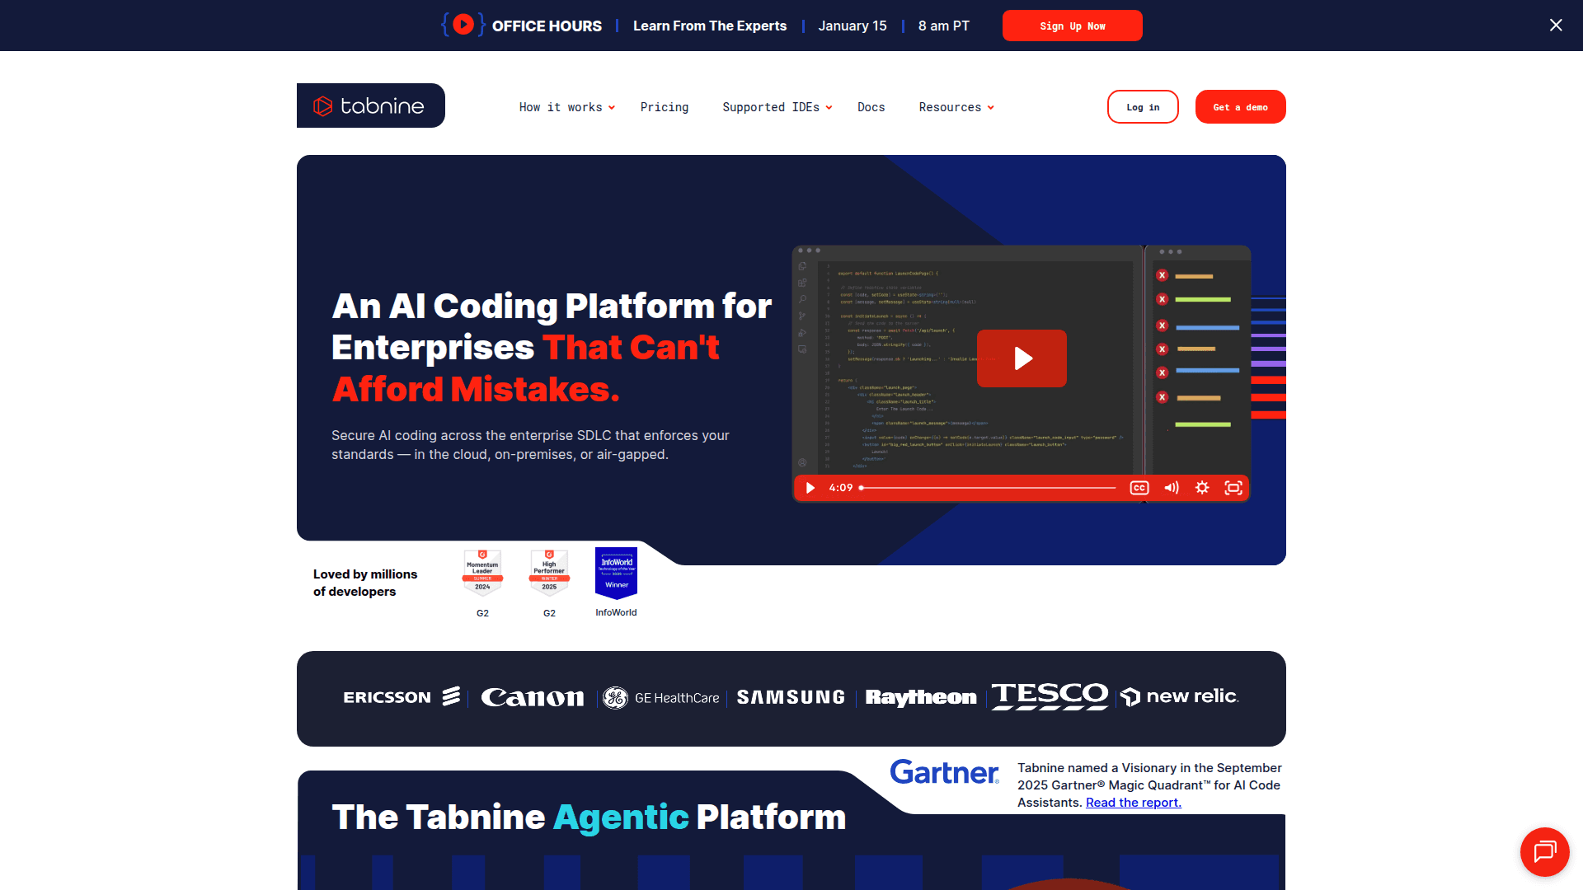Open the chat widget in the bottom corner
This screenshot has height=890, width=1583.
[x=1545, y=851]
